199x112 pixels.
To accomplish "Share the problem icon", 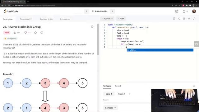I will pos(42,33).
